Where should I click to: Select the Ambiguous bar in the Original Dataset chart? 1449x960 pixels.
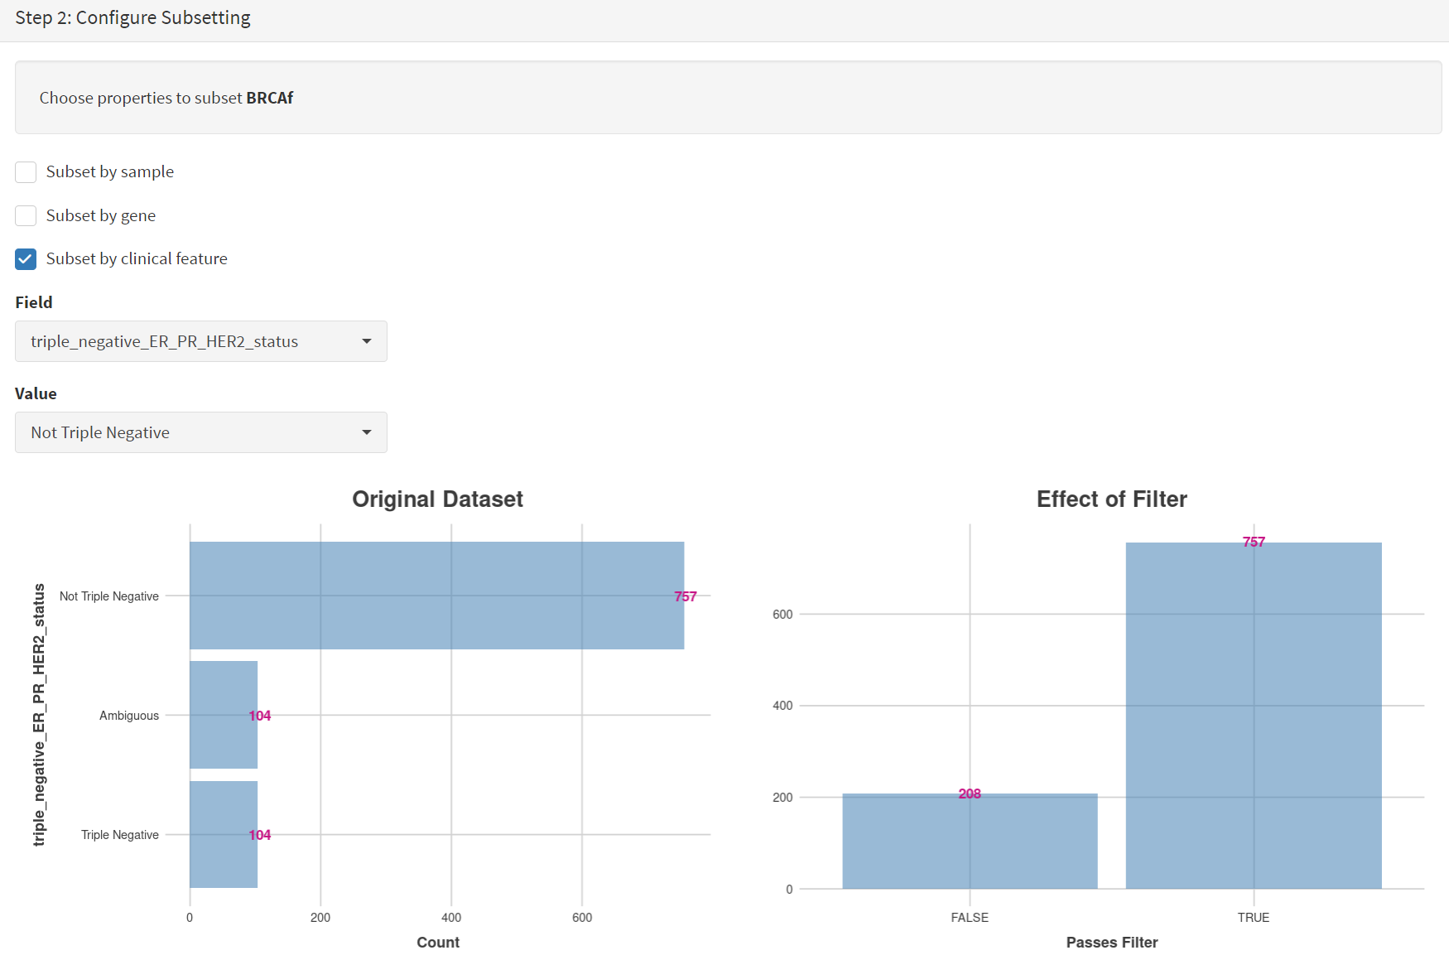point(224,715)
